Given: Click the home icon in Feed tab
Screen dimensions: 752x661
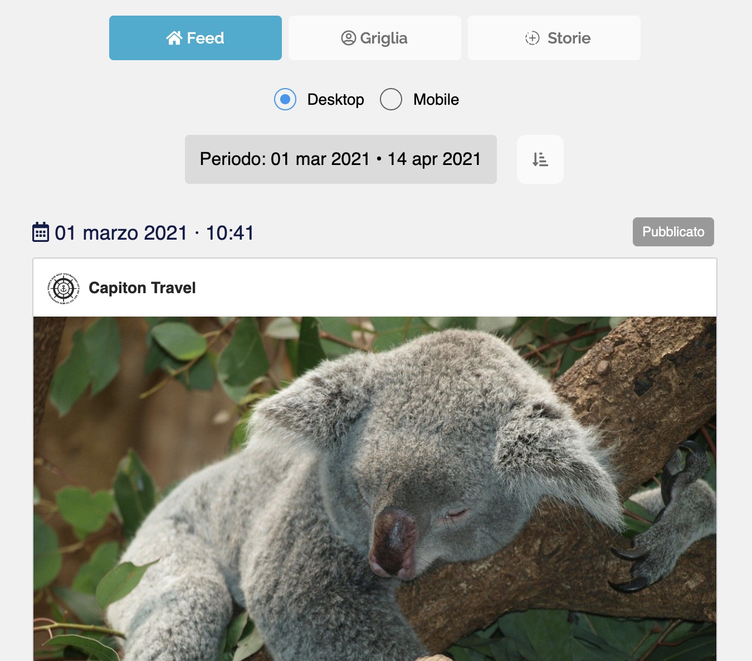Looking at the screenshot, I should [174, 38].
